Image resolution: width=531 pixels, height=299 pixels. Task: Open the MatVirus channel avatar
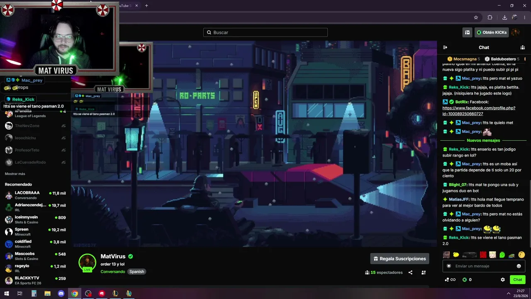[88, 263]
